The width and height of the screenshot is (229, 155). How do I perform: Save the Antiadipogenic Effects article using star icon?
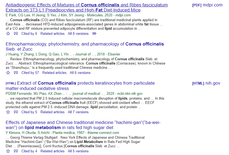[x=8, y=33]
